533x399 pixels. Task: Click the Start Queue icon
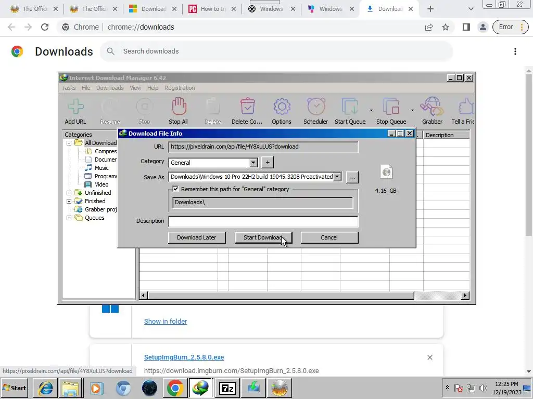[350, 107]
